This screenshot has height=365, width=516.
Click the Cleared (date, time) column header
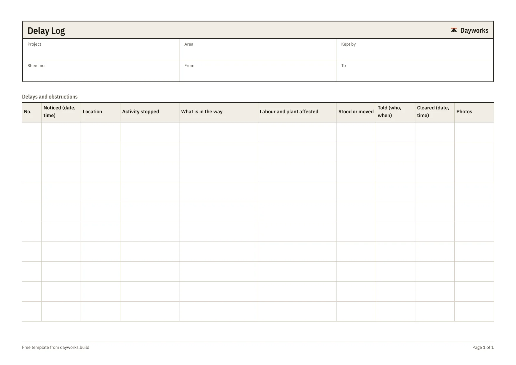click(435, 112)
